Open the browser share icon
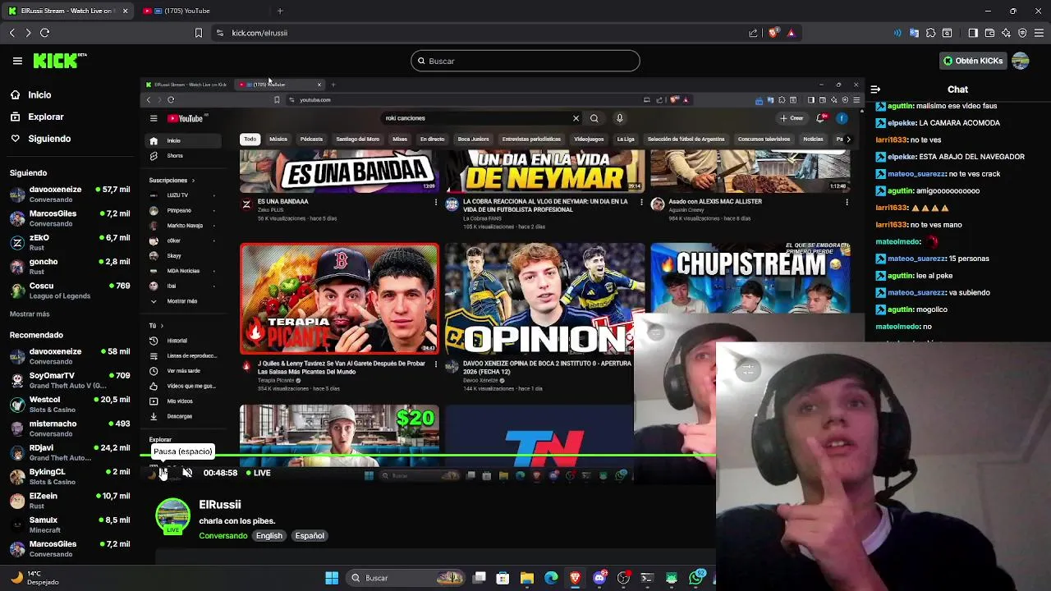The width and height of the screenshot is (1051, 591). pos(753,33)
